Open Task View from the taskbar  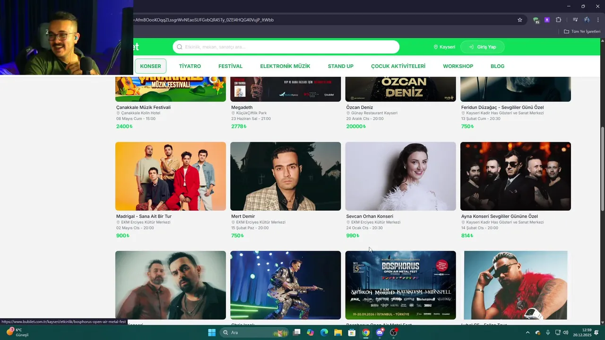[x=296, y=332]
